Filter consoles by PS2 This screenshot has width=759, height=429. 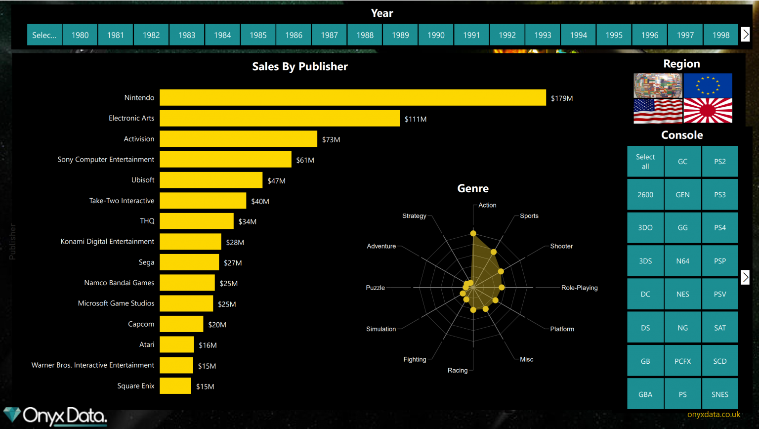click(720, 161)
